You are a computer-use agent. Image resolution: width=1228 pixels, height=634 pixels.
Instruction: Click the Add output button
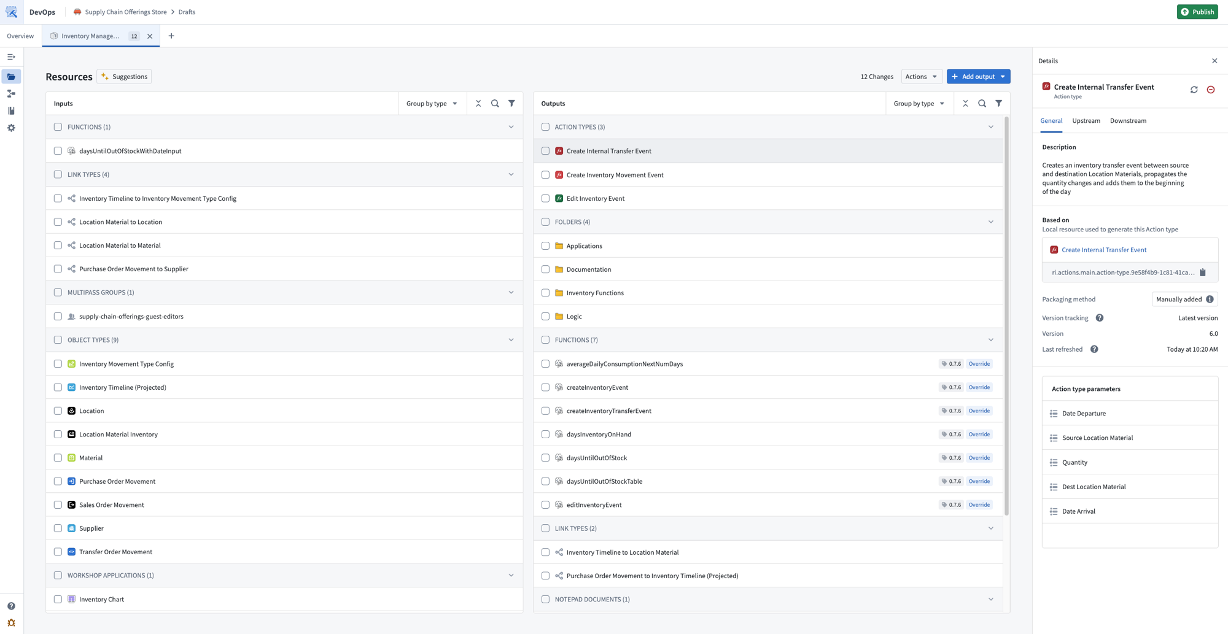(978, 77)
